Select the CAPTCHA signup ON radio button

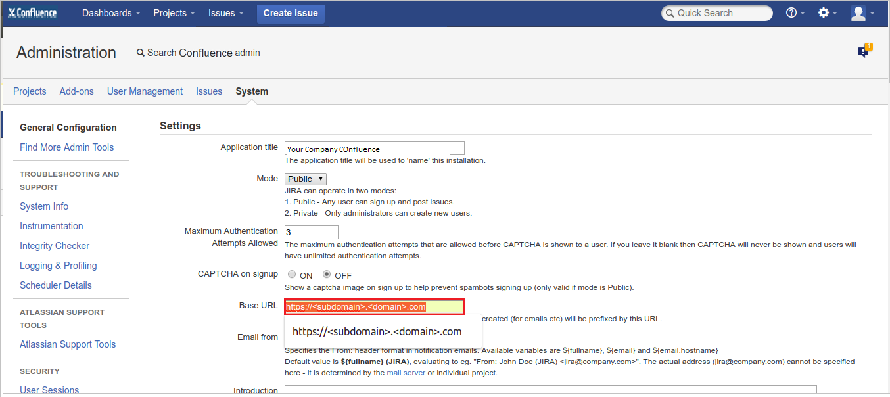[291, 274]
